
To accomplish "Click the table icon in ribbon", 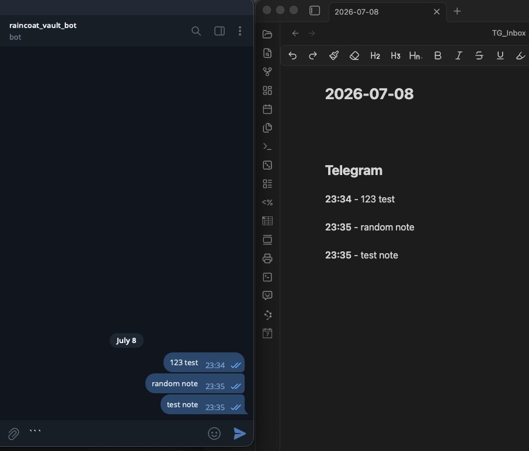I will 267,221.
